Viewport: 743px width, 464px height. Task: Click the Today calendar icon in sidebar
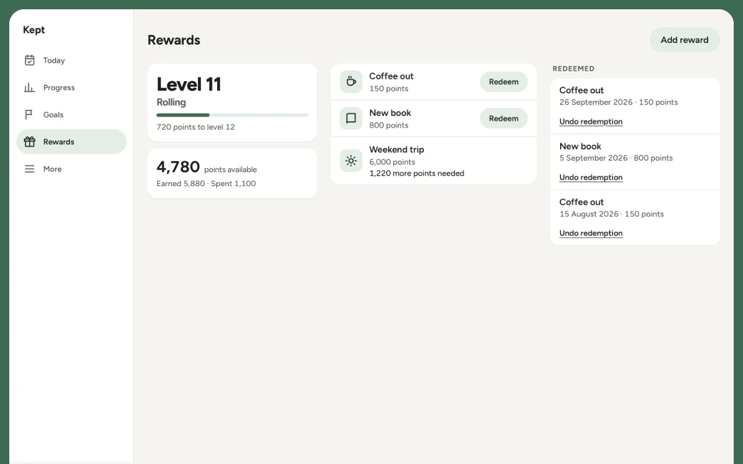click(x=30, y=60)
